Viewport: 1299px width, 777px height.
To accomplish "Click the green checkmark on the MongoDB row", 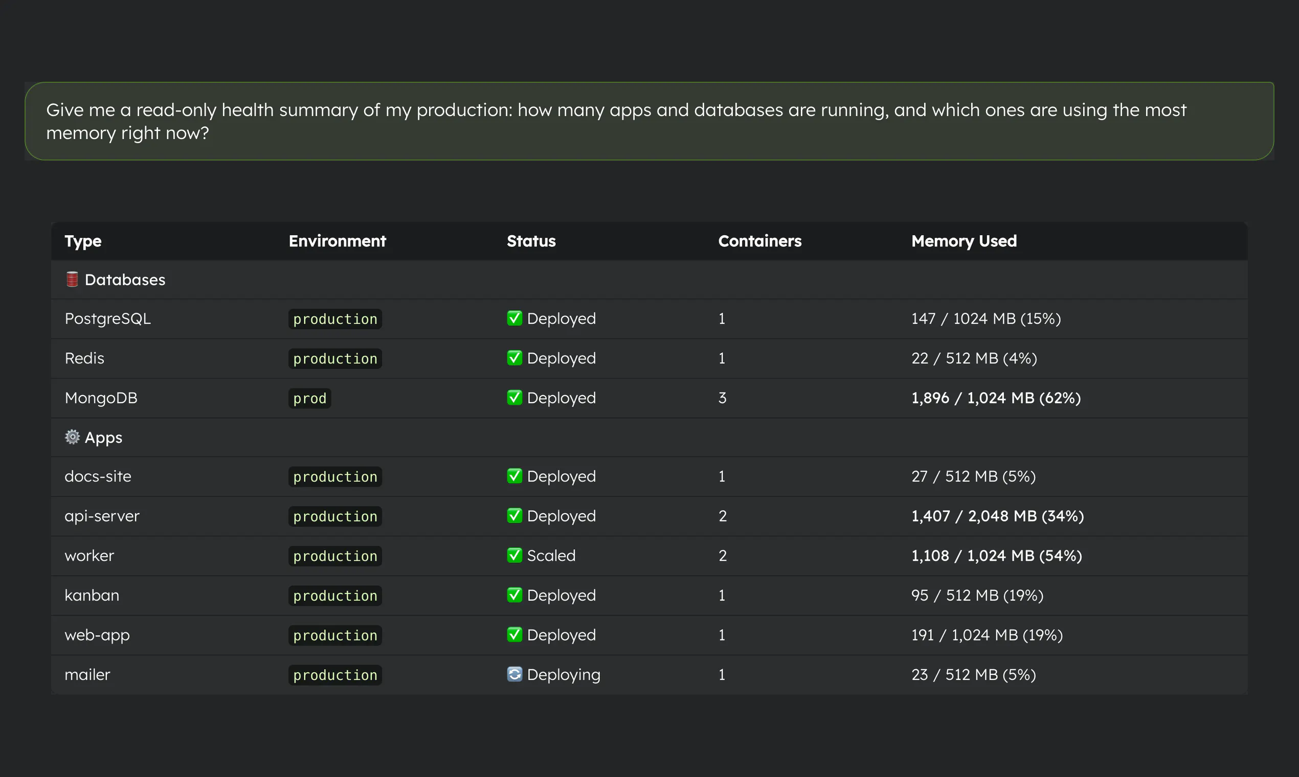I will coord(514,397).
